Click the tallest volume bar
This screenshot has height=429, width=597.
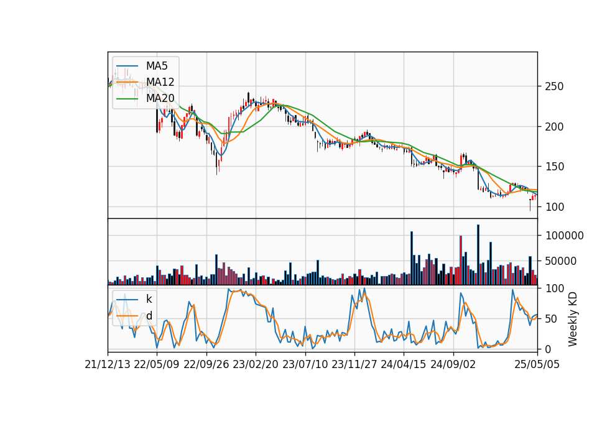tap(478, 255)
